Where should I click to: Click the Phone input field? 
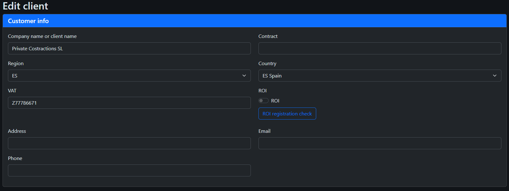pyautogui.click(x=129, y=170)
